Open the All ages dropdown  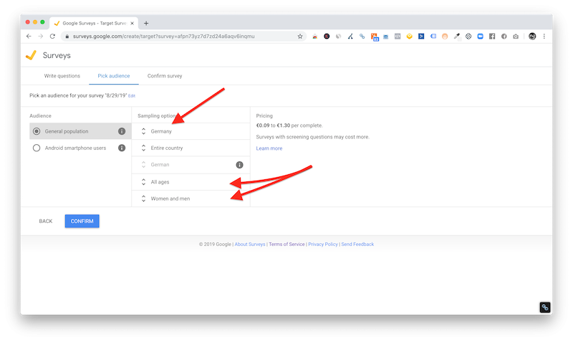191,182
